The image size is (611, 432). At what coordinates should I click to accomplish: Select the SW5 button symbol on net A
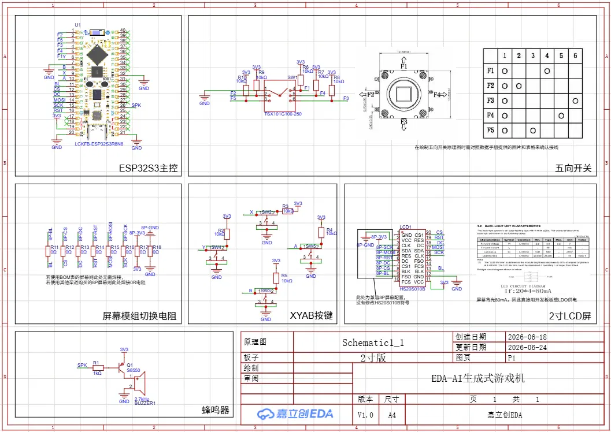[x=311, y=255]
